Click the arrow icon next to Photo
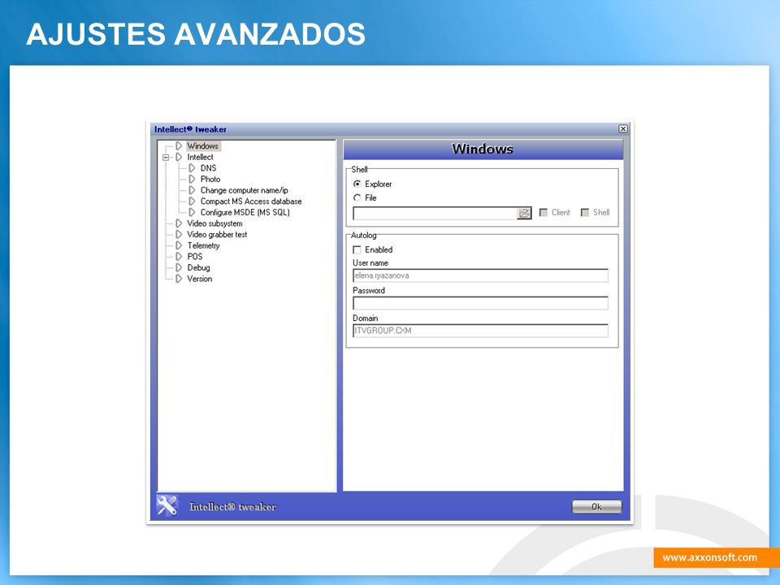This screenshot has width=780, height=585. (192, 179)
